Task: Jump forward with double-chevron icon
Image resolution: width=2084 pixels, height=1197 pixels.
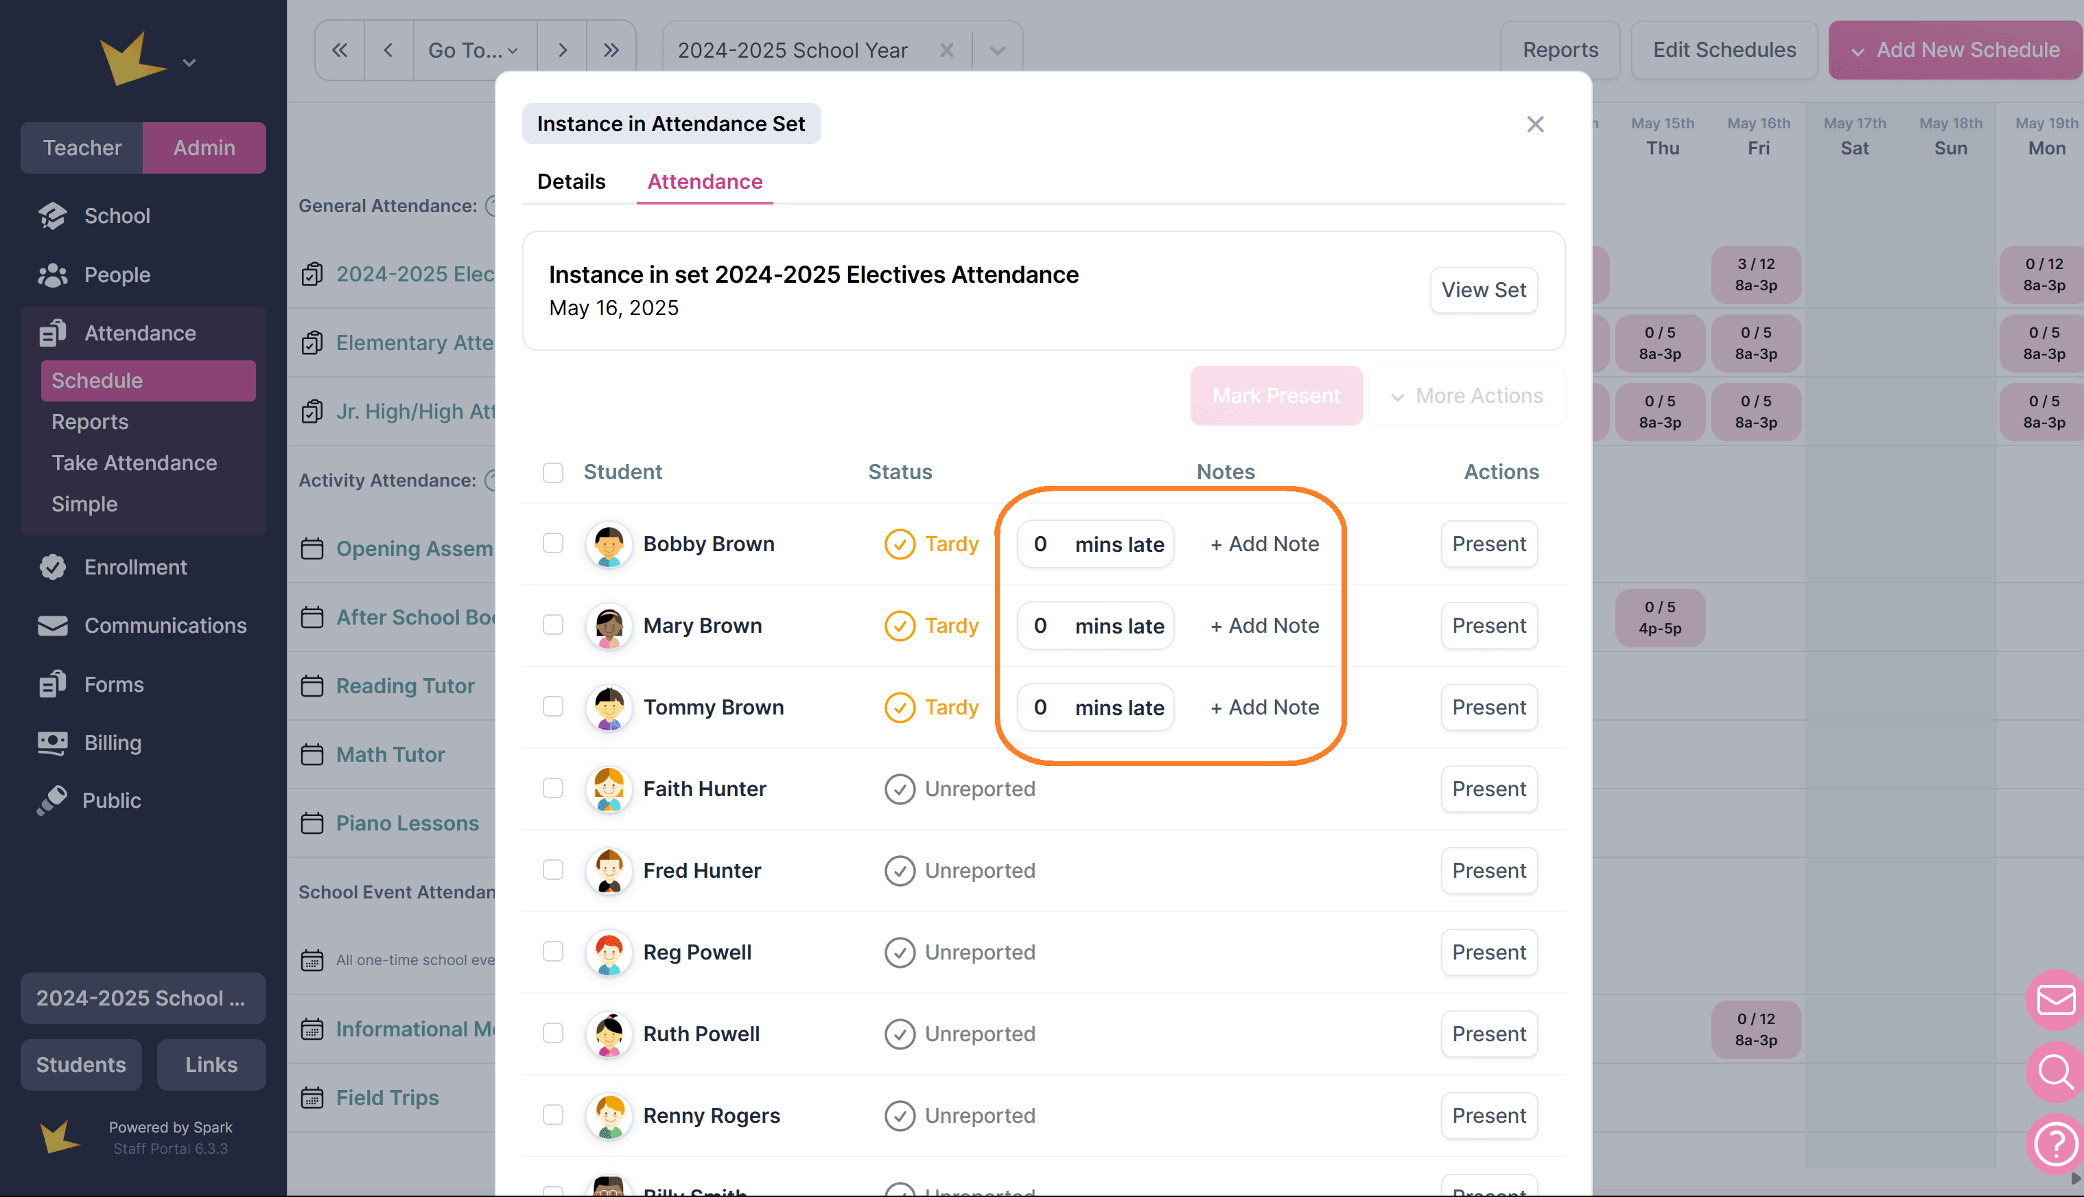Action: pyautogui.click(x=611, y=50)
